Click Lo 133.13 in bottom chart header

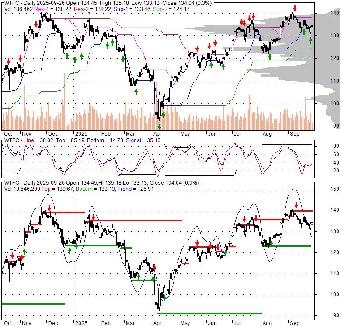pos(135,183)
